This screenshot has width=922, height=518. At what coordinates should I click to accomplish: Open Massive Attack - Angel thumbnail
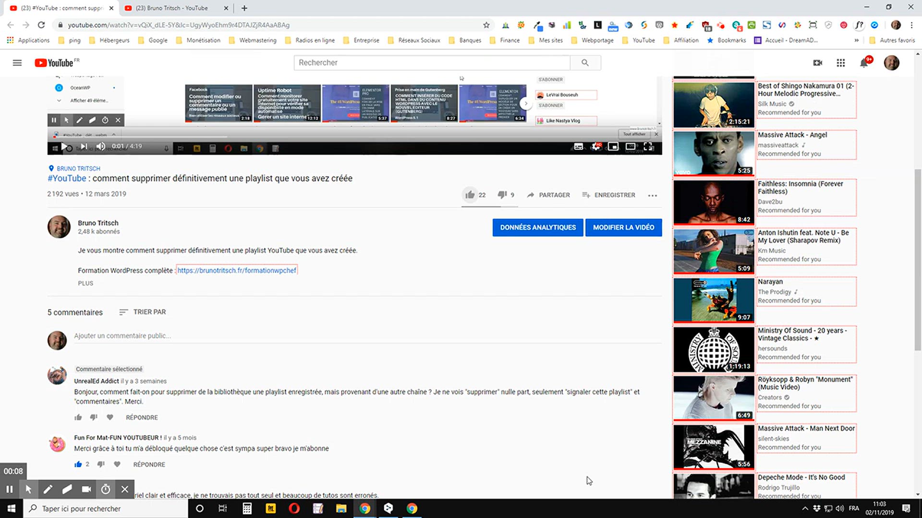click(714, 153)
